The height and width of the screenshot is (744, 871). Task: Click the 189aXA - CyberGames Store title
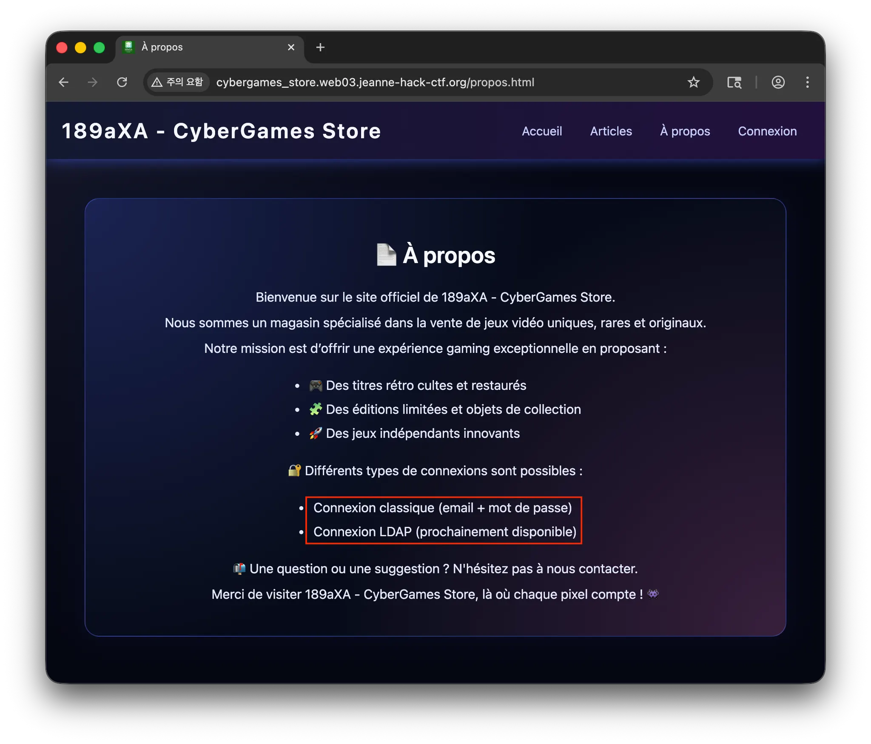[221, 131]
